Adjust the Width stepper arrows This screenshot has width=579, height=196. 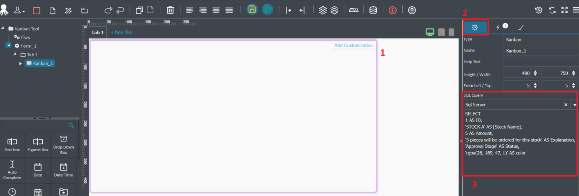click(574, 73)
